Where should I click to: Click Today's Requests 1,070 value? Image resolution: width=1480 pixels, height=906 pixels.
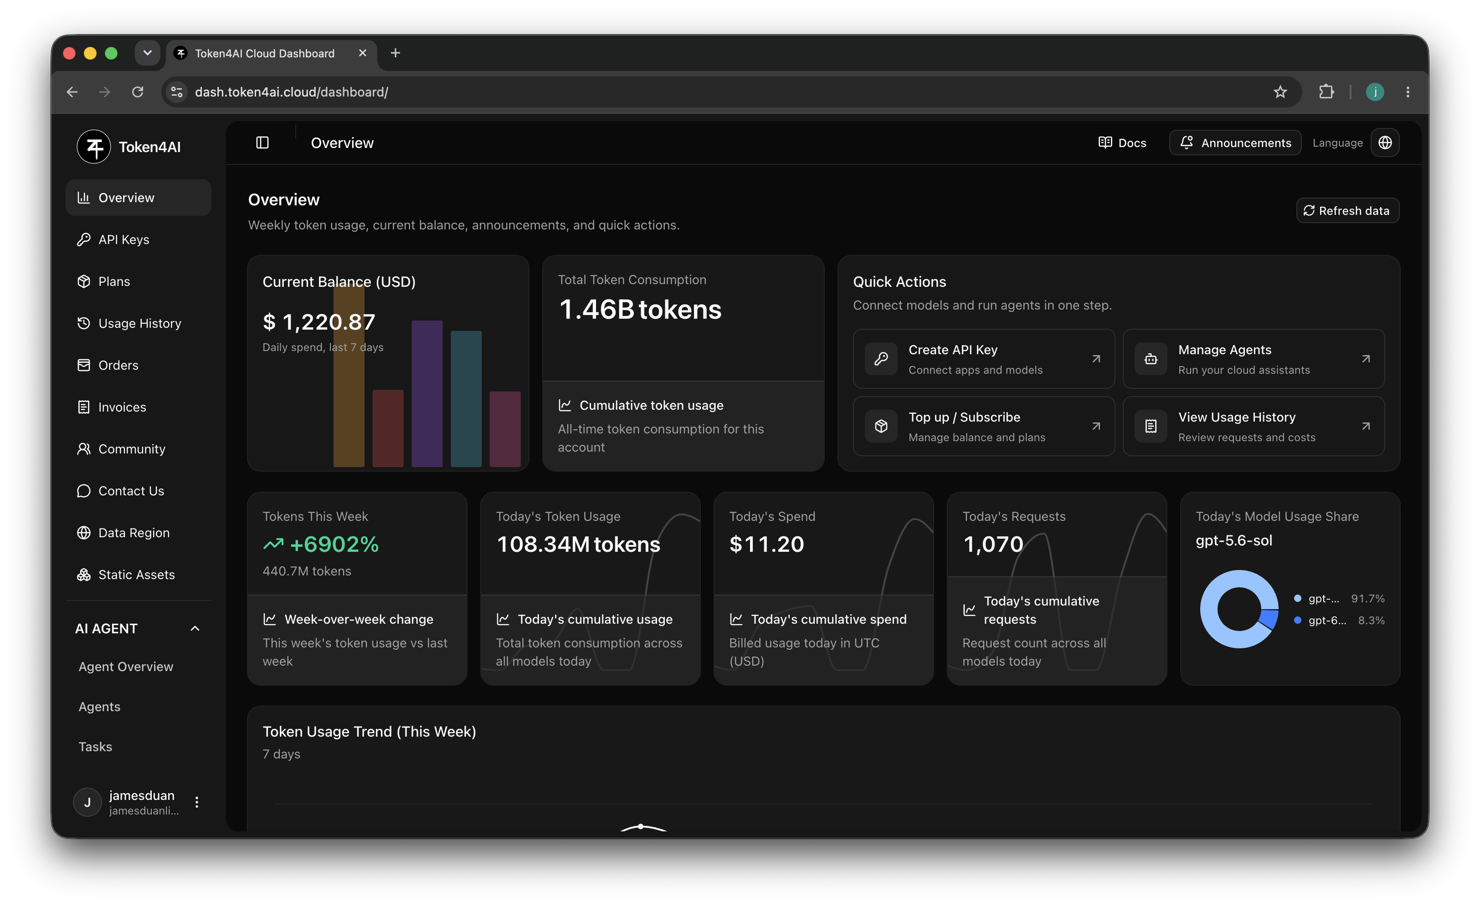(x=993, y=544)
